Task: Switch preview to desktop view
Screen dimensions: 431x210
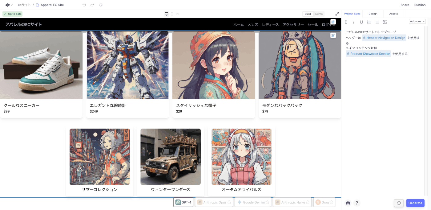Action: (167, 14)
